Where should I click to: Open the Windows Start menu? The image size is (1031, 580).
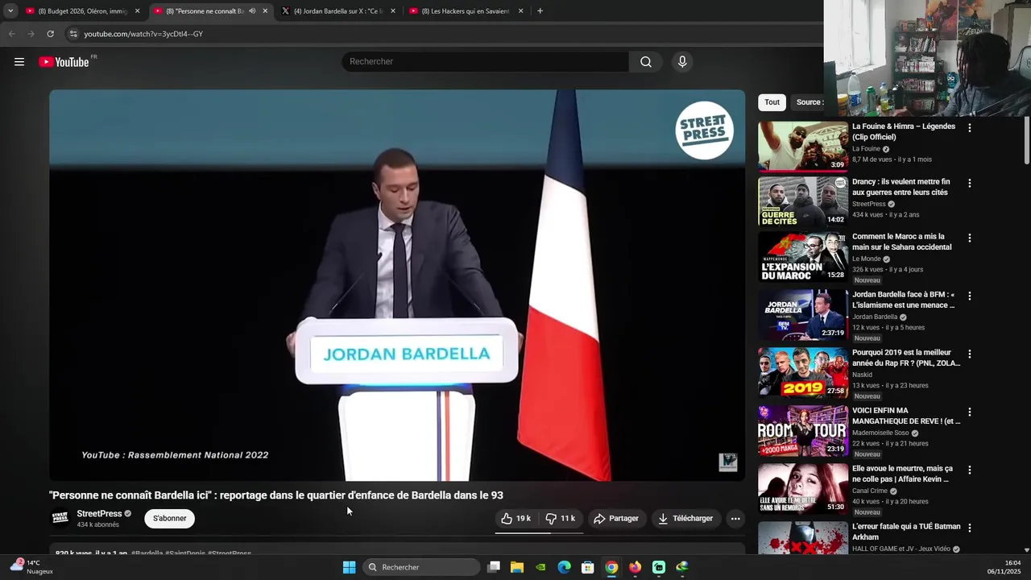[x=349, y=567]
